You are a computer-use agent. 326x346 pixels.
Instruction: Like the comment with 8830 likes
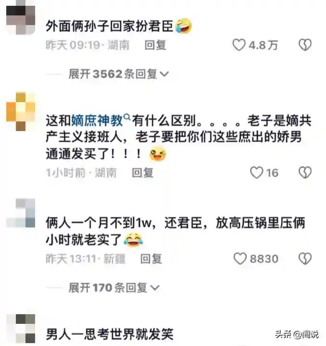(x=240, y=258)
